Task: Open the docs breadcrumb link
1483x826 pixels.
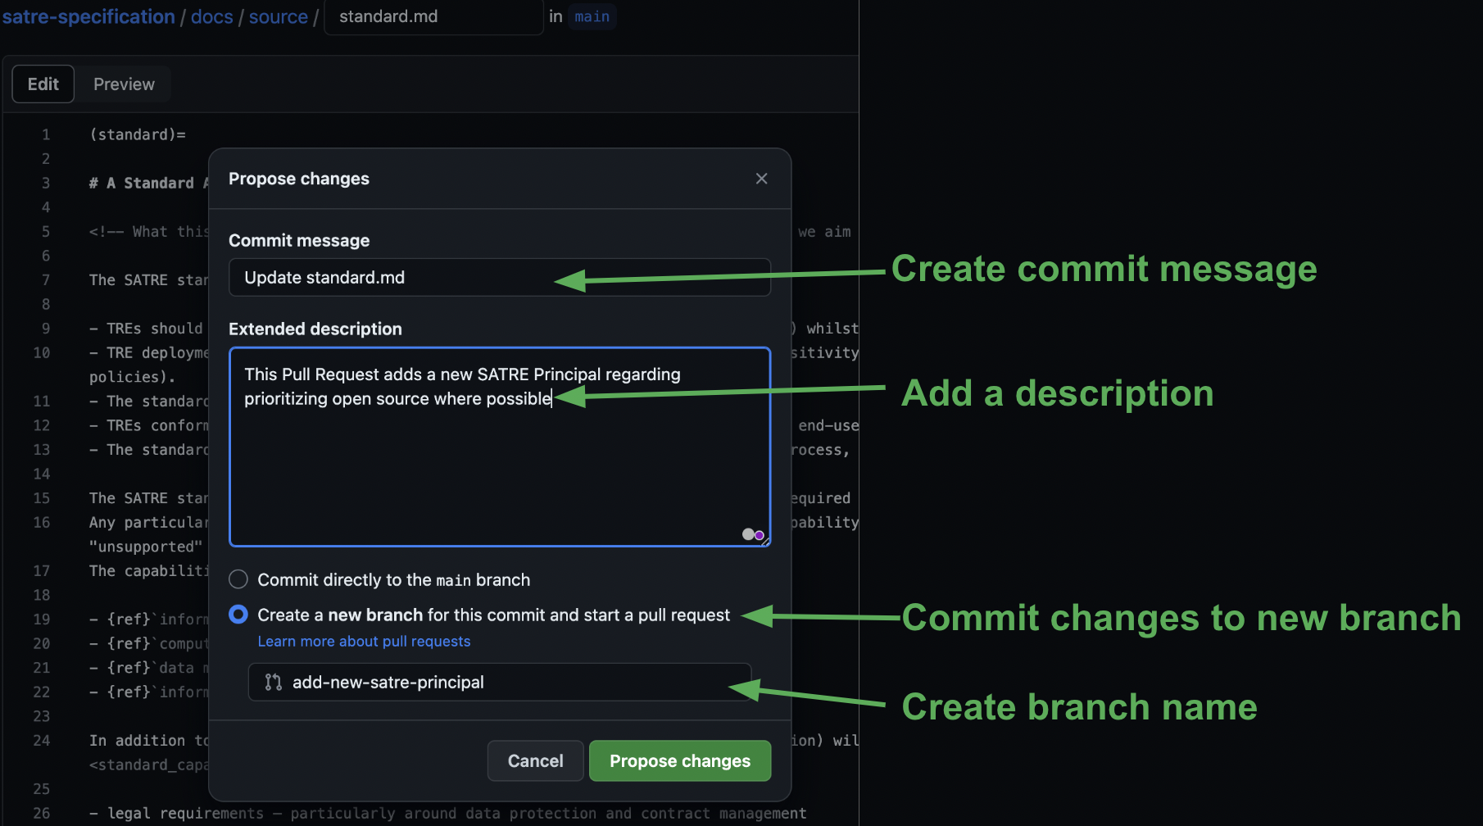Action: (x=212, y=16)
